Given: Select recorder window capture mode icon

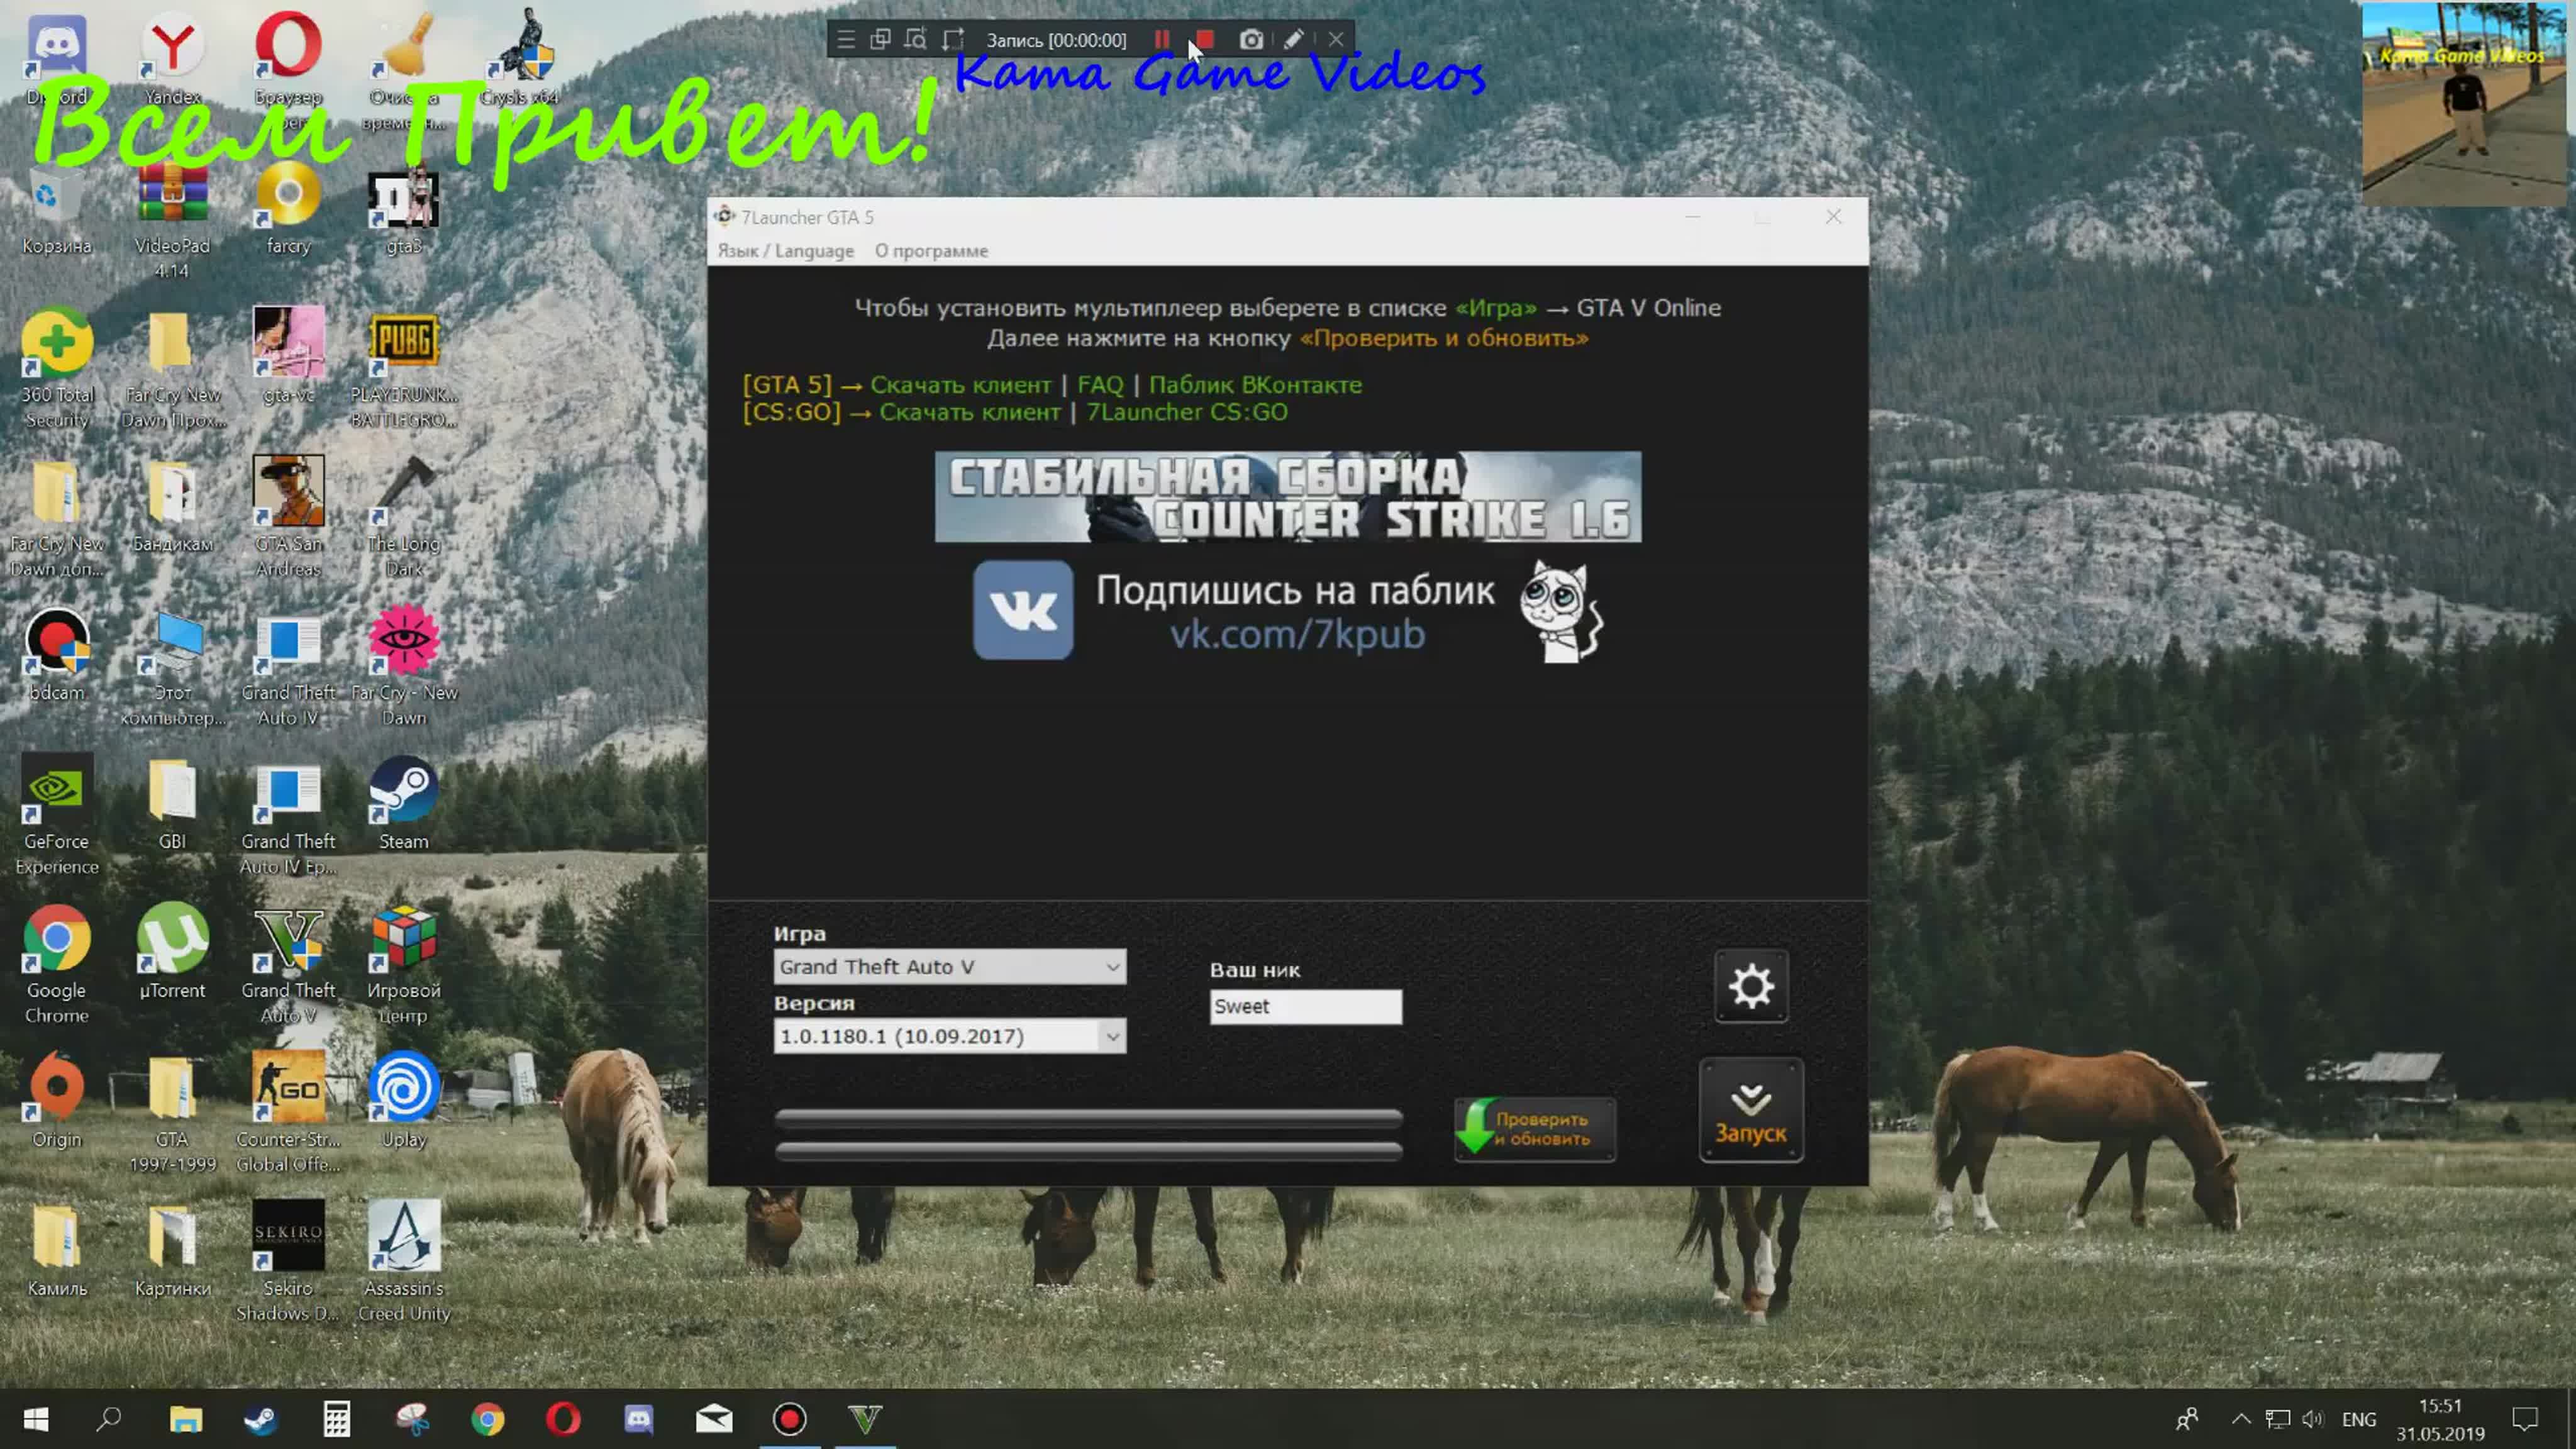Looking at the screenshot, I should pyautogui.click(x=880, y=40).
